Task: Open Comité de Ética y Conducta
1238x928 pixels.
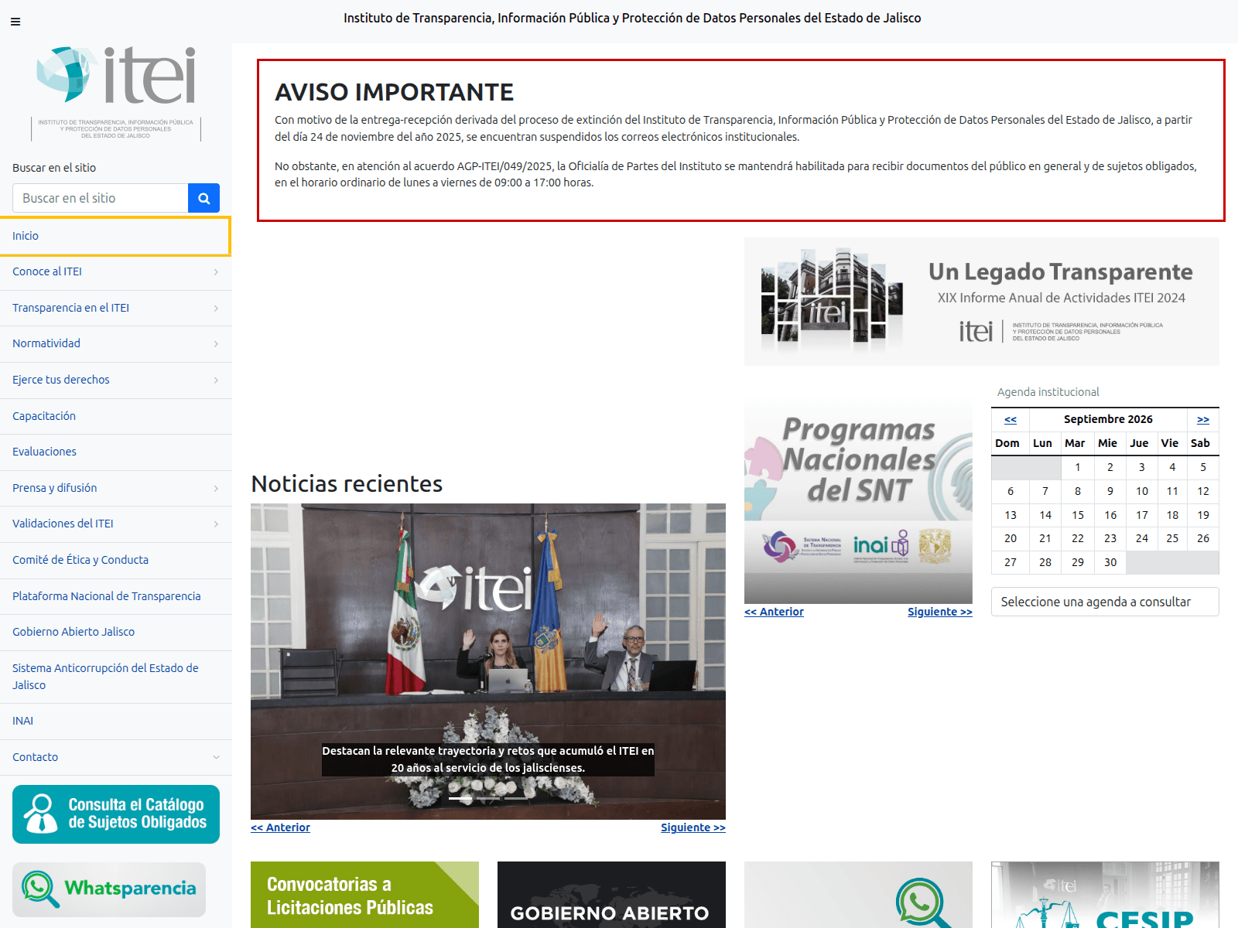Action: click(x=116, y=560)
